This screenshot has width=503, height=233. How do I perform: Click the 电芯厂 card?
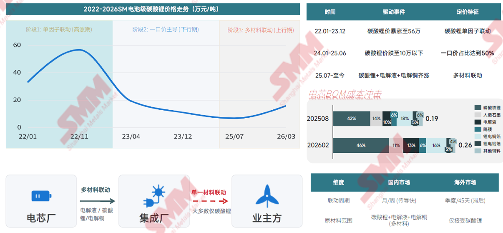(x=41, y=201)
